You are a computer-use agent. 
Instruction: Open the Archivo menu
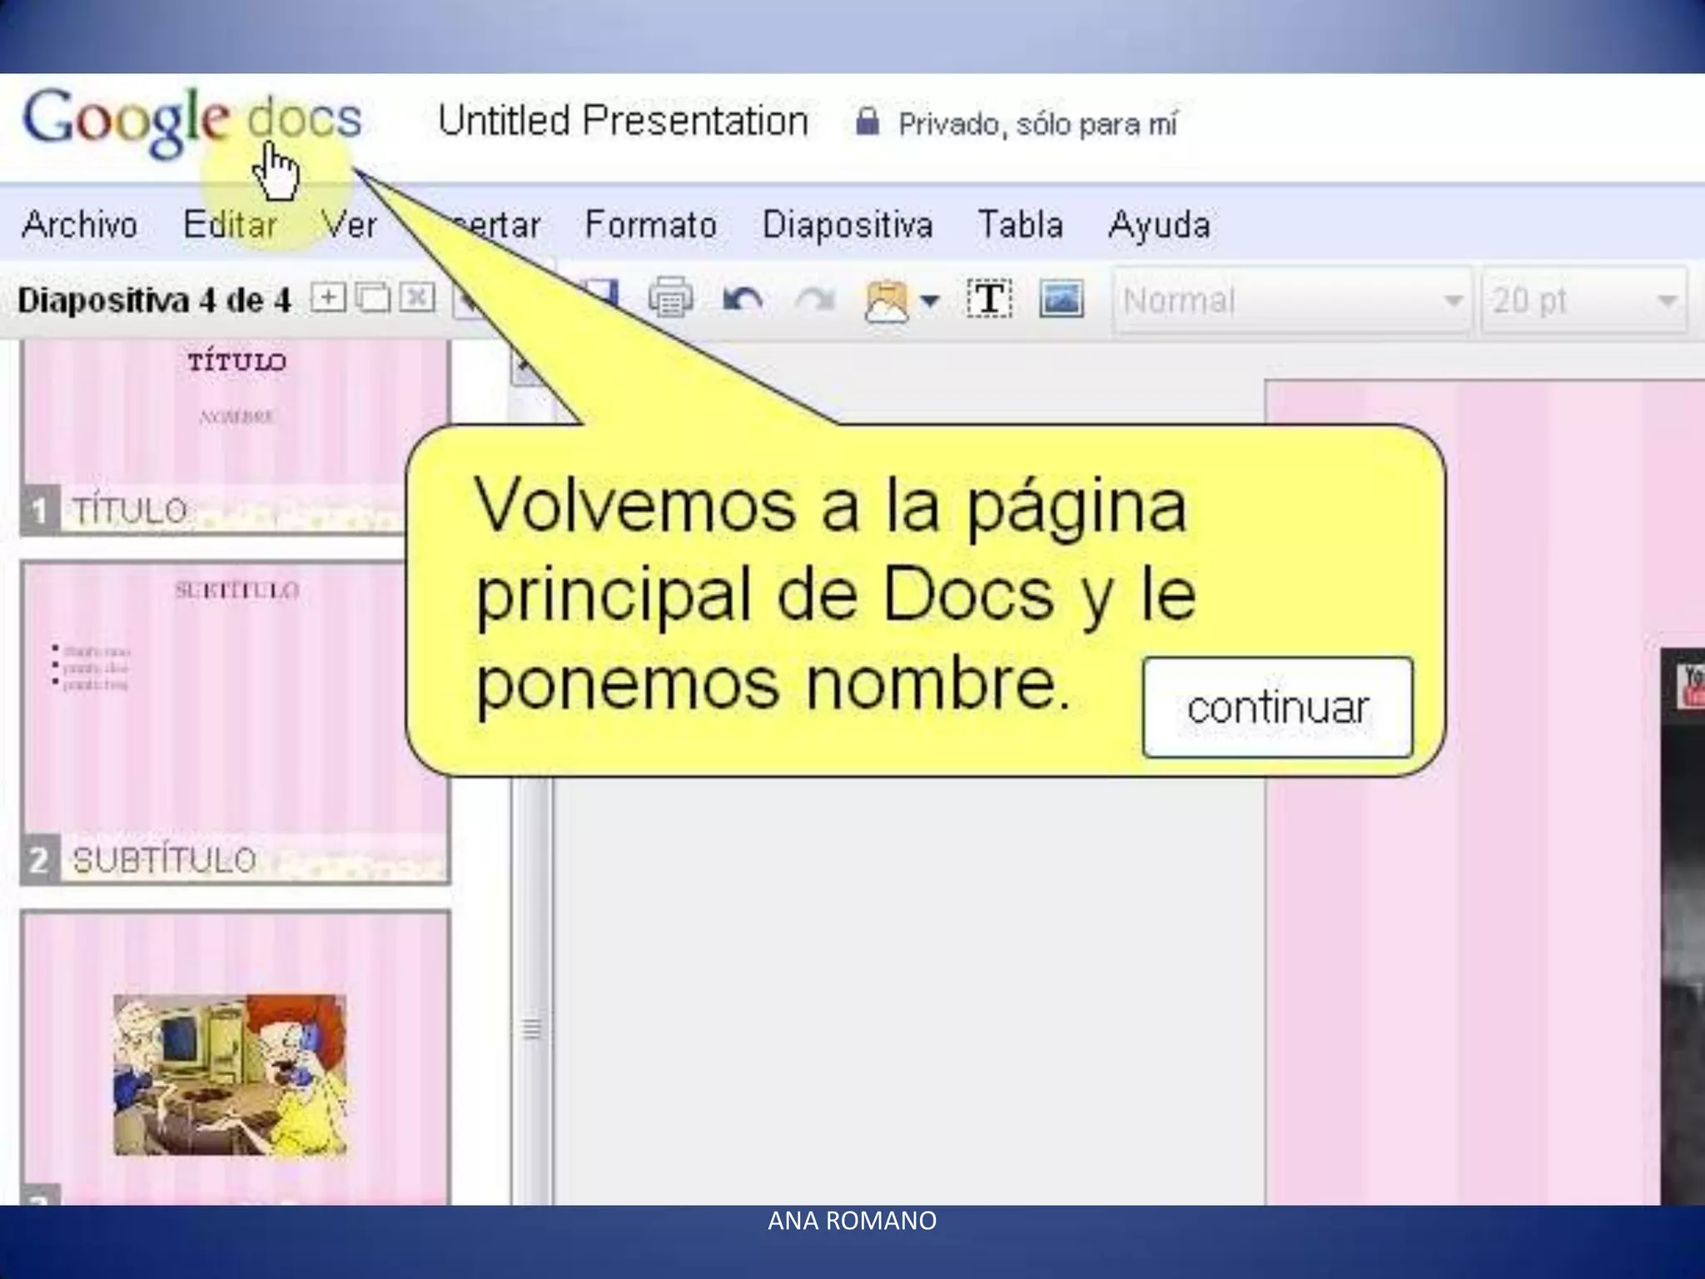[x=80, y=225]
